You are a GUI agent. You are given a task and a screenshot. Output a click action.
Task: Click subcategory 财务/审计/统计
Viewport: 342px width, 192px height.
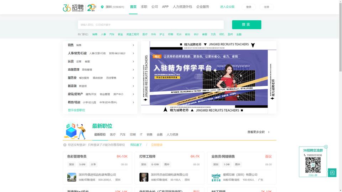(x=117, y=53)
